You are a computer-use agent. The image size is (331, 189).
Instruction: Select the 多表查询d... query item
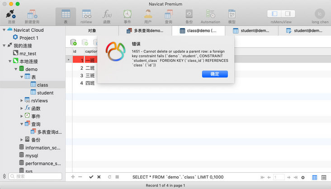(49, 132)
